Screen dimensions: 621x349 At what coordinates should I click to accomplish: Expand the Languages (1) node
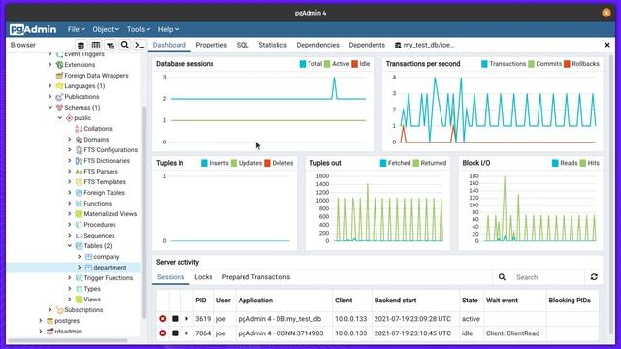click(50, 86)
